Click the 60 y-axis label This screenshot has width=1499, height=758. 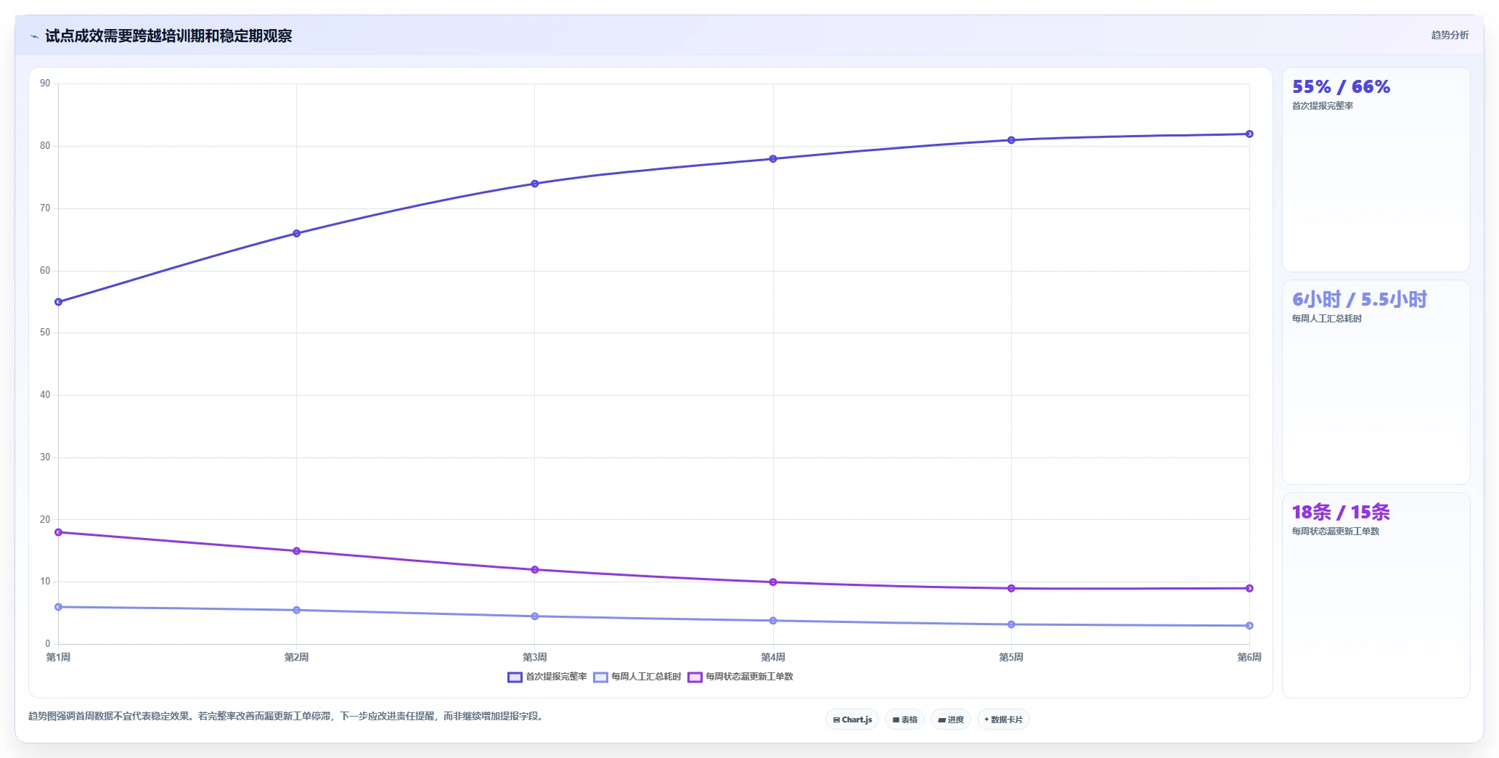tap(45, 271)
